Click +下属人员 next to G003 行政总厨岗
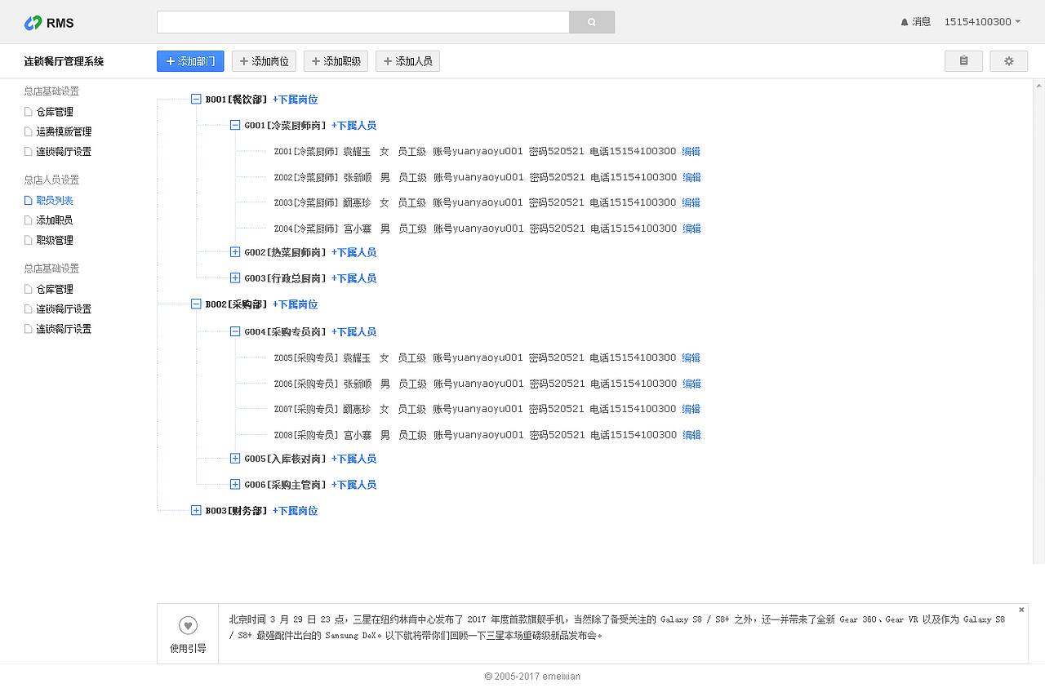 pos(354,278)
